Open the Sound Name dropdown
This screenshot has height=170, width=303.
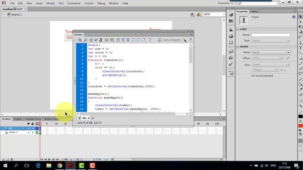pos(271,52)
